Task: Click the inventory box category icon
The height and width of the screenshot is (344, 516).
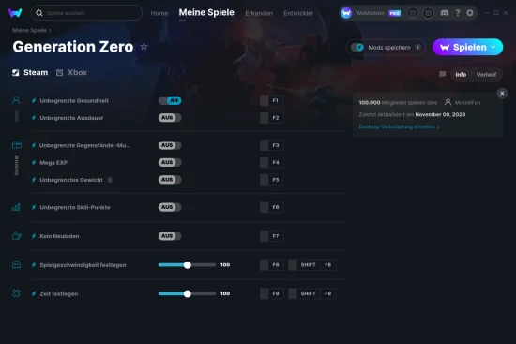Action: [17, 145]
